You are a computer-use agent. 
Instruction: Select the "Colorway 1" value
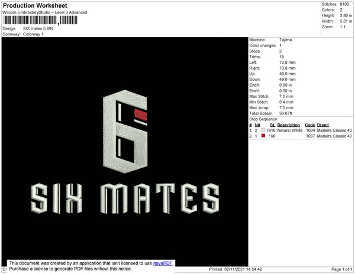click(33, 34)
